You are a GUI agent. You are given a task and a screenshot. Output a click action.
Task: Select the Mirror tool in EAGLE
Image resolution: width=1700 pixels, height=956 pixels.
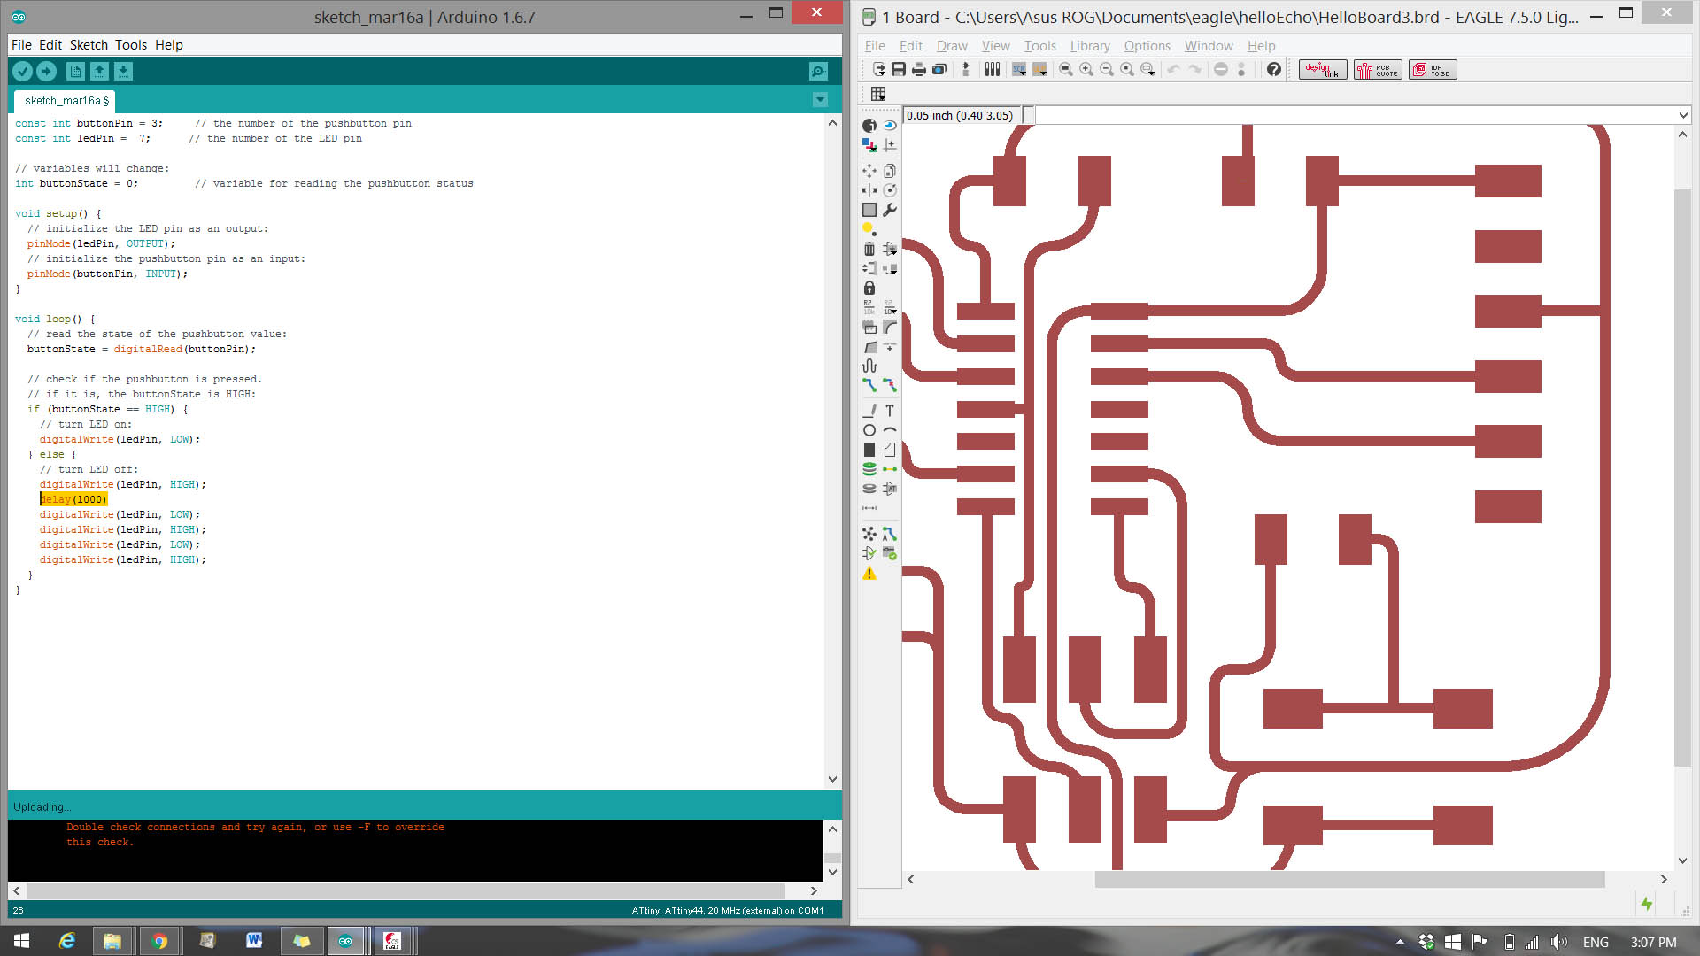(x=869, y=190)
